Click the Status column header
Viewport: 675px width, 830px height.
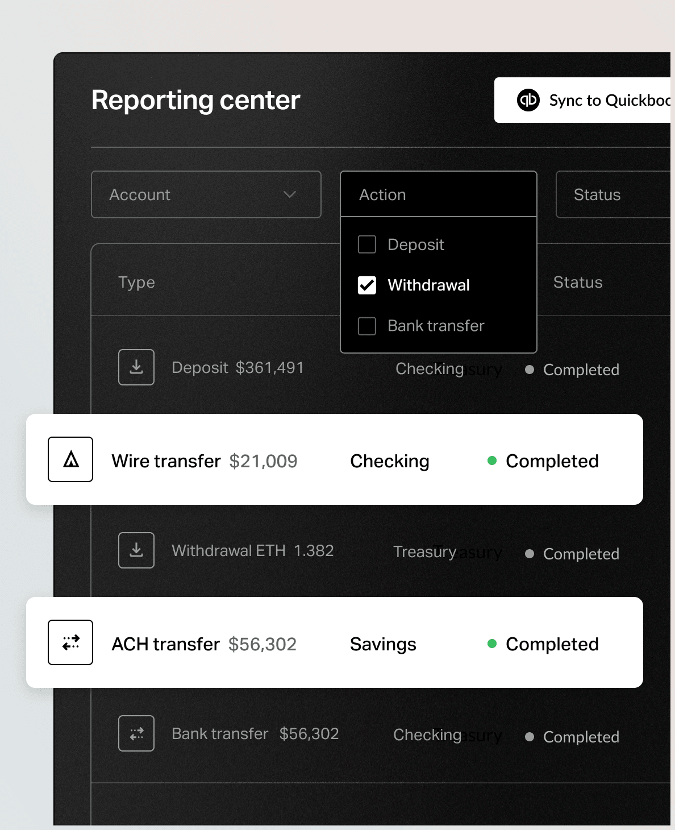[x=578, y=282]
